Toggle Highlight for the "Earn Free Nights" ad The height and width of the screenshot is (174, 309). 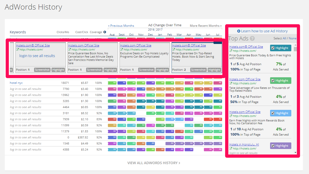coord(281,113)
